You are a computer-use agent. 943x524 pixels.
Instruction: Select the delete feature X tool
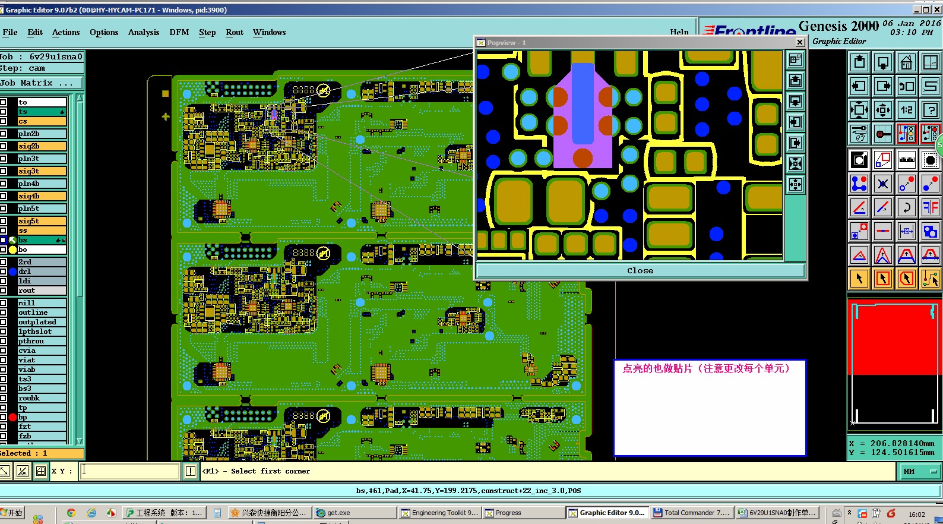883,184
